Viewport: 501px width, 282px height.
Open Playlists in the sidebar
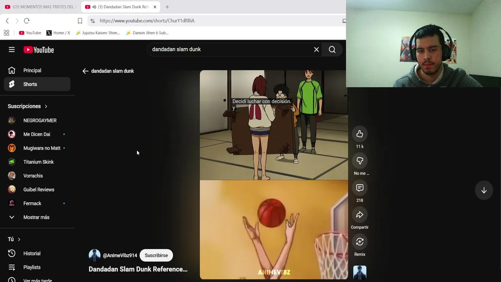37,267
